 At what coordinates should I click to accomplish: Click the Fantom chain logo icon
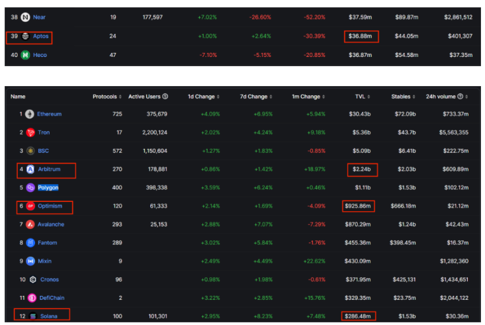pyautogui.click(x=30, y=243)
